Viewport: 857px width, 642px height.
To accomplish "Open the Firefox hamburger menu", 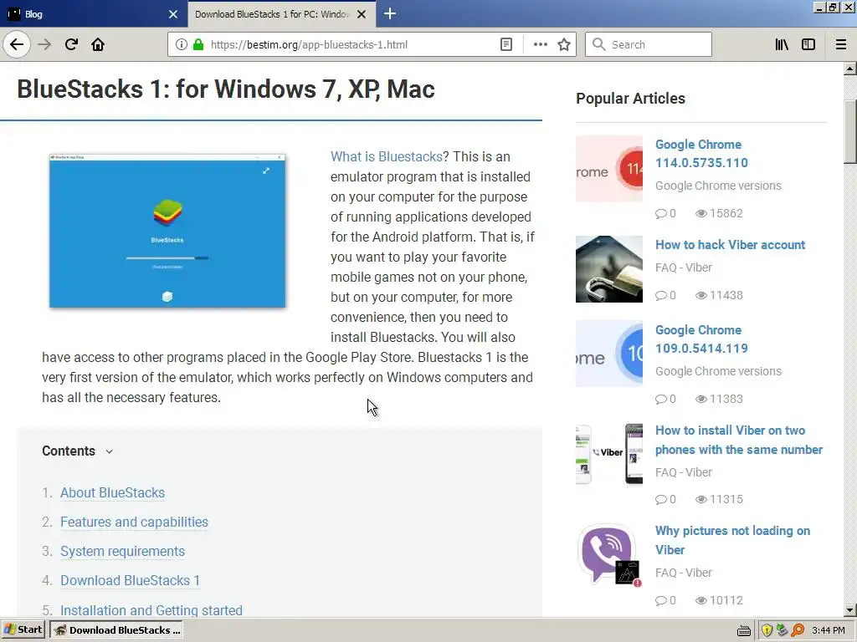I will pos(840,44).
